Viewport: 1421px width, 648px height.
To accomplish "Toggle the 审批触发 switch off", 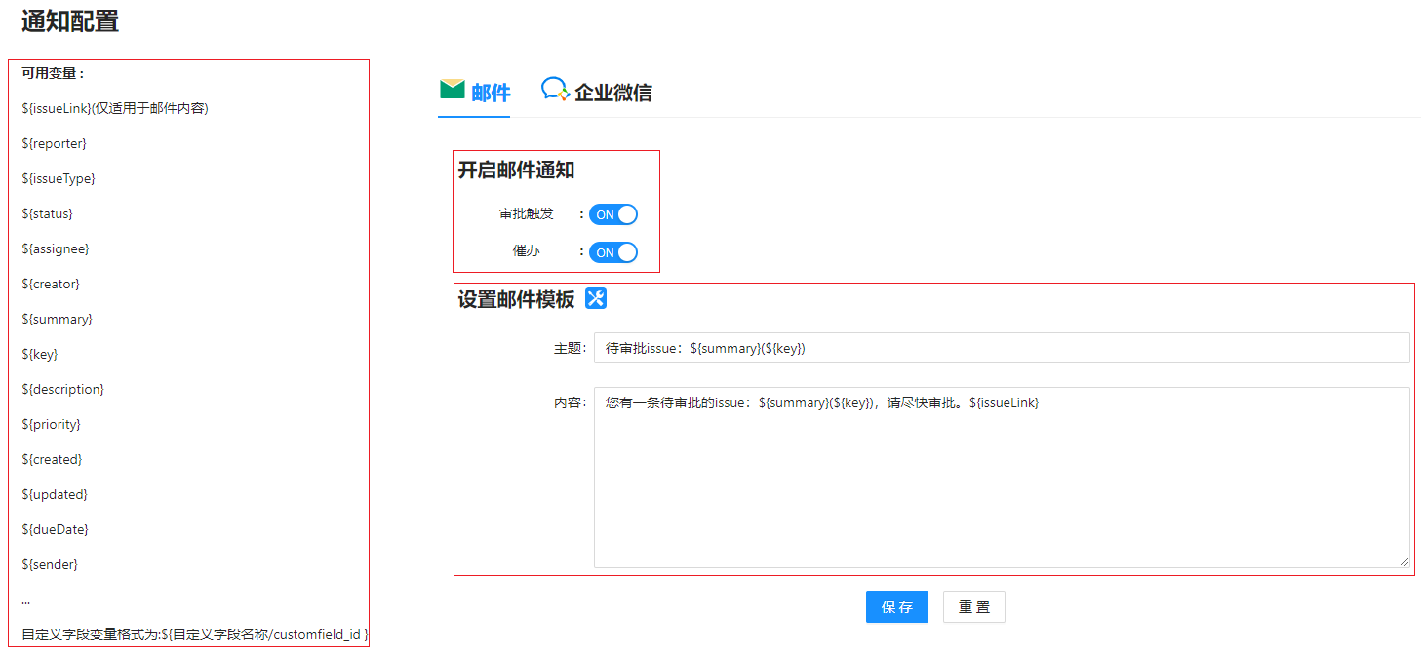I will (x=613, y=214).
